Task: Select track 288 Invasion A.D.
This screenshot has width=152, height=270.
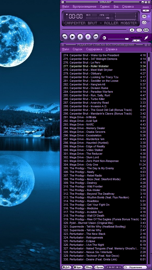Action: pyautogui.click(x=105, y=106)
